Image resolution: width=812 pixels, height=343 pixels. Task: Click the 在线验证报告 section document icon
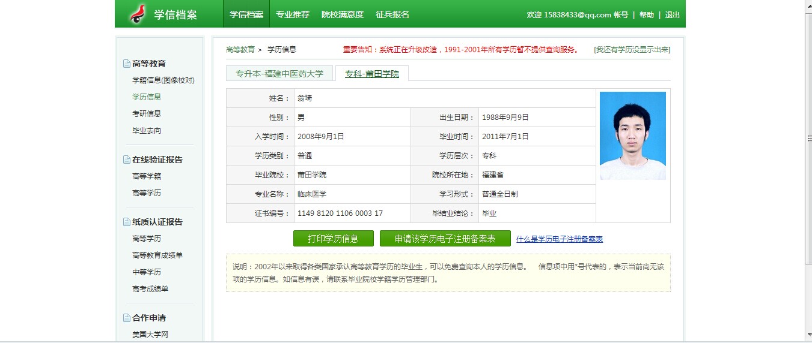coord(126,160)
